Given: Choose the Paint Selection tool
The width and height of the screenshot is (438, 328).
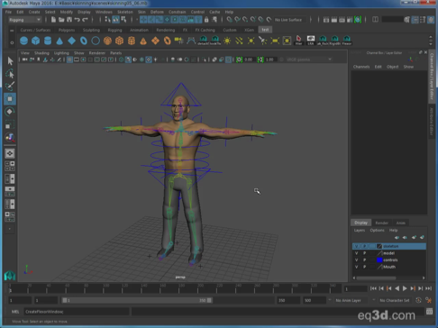Looking at the screenshot, I should pos(10,87).
